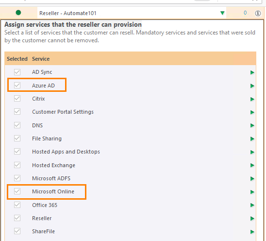Select the File Sharing service name

pyautogui.click(x=47, y=138)
